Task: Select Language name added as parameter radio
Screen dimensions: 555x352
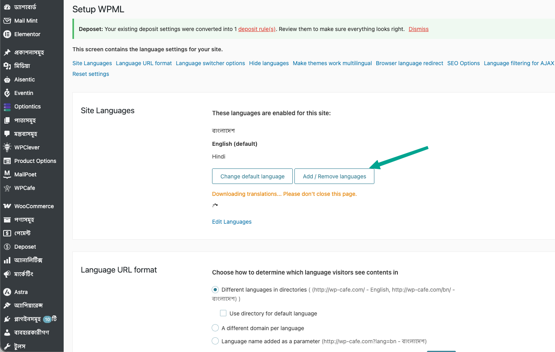Action: (x=215, y=341)
